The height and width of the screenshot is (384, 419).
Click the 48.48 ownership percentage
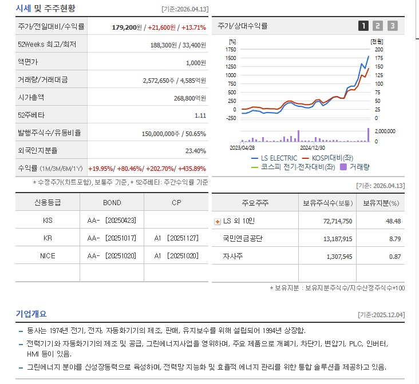pyautogui.click(x=393, y=221)
